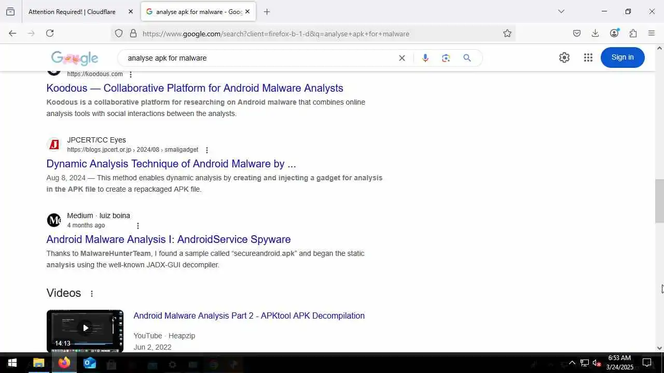
Task: Click the site padlock icon
Action: click(x=133, y=34)
